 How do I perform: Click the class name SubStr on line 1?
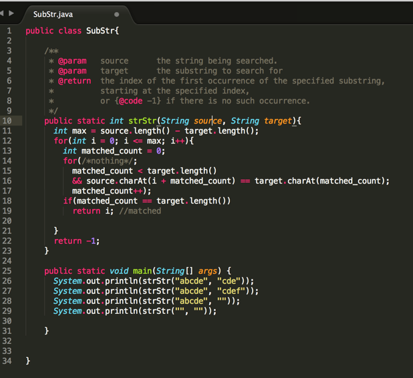click(x=100, y=31)
